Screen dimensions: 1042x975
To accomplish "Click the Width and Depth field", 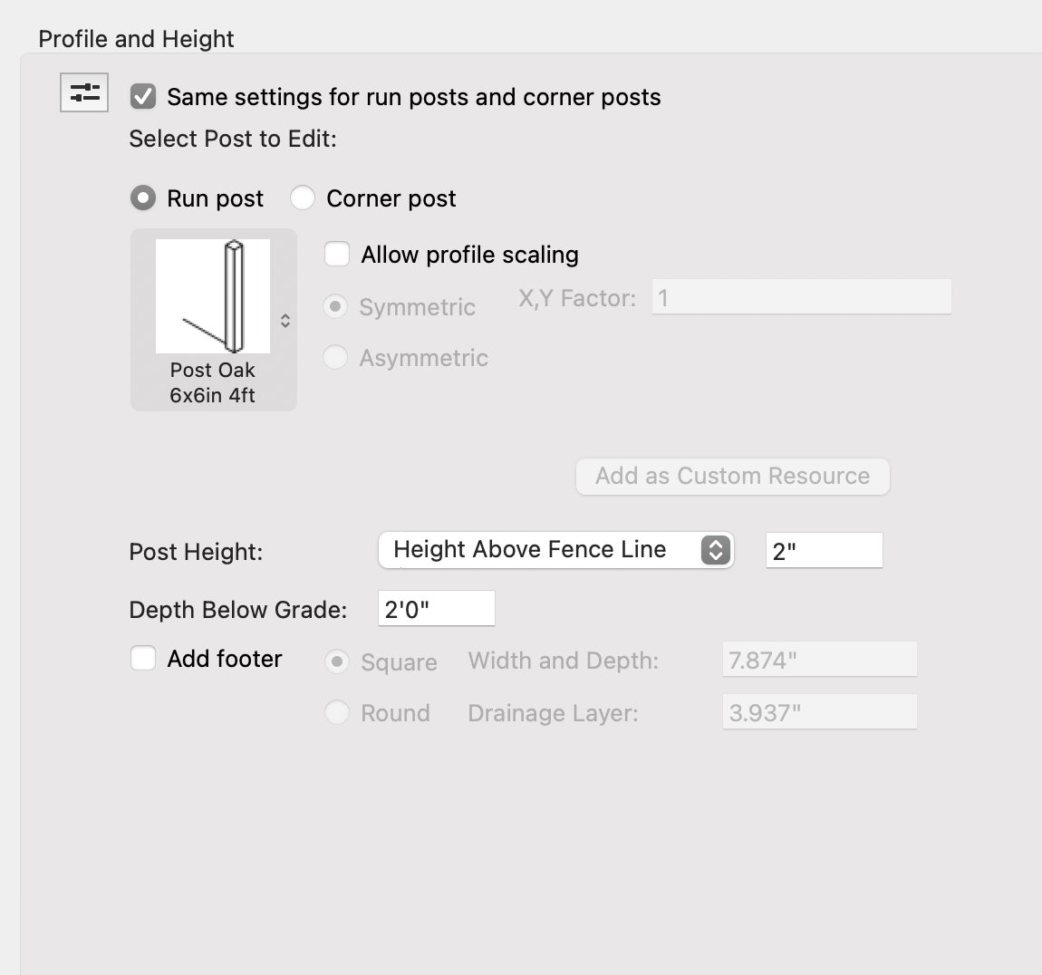I will (819, 660).
